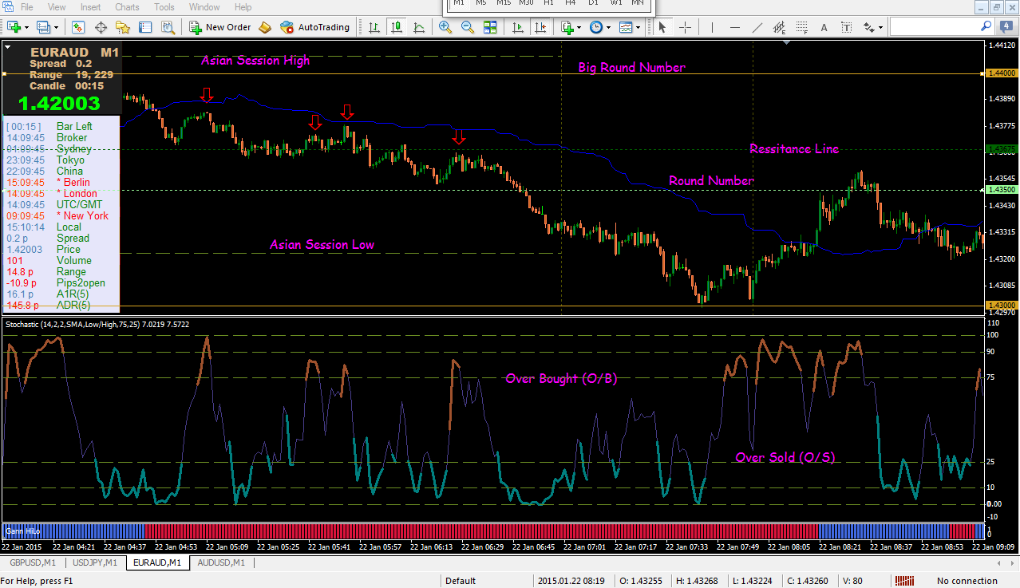Click the search magnifier icon

tap(986, 26)
